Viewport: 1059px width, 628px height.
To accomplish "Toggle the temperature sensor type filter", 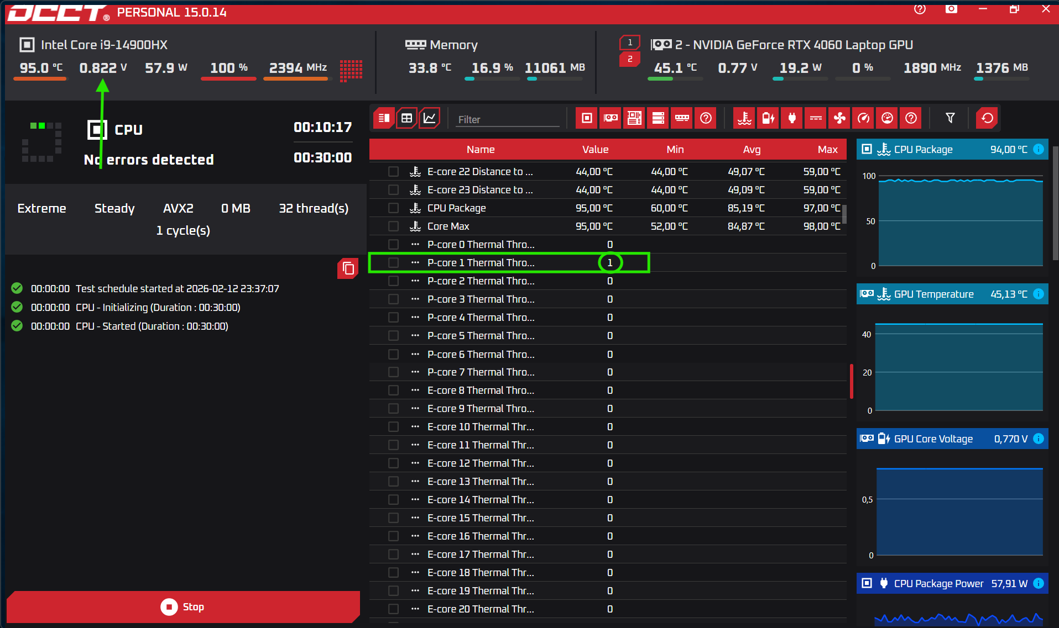I will [744, 118].
